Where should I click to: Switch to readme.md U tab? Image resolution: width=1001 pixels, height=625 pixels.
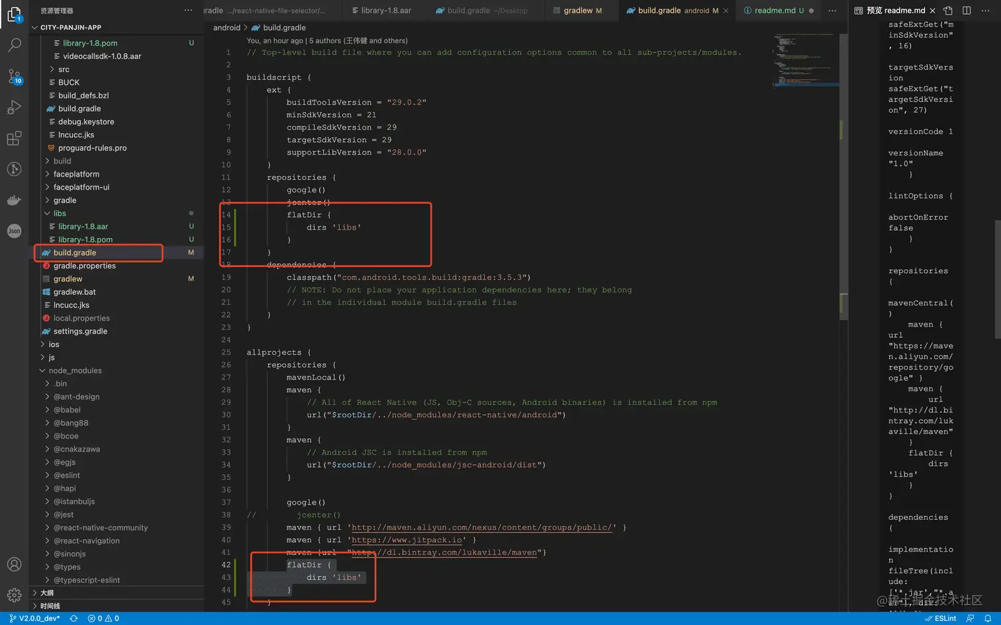[778, 11]
